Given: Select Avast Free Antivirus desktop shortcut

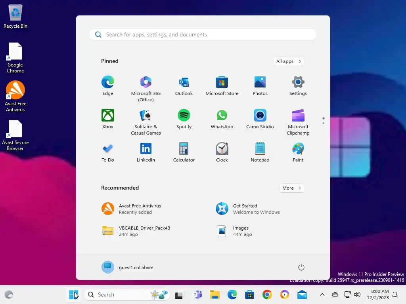Looking at the screenshot, I should [x=15, y=97].
